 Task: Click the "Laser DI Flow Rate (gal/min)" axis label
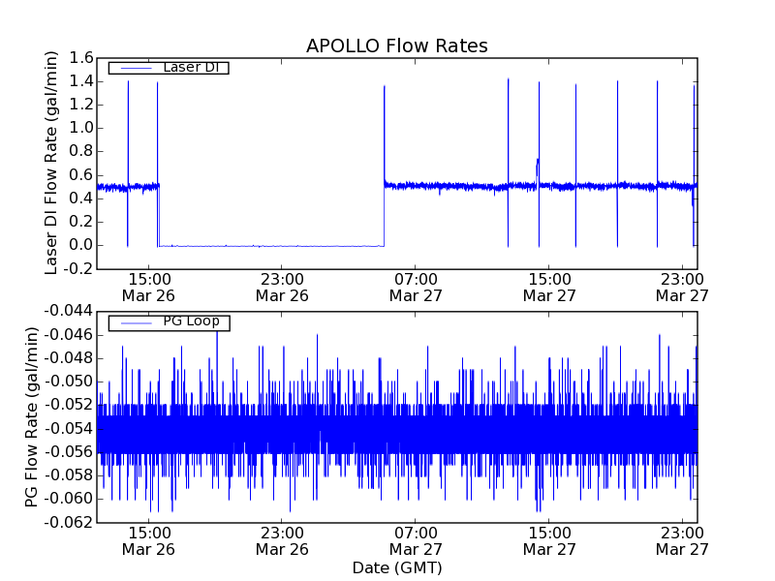(51, 163)
